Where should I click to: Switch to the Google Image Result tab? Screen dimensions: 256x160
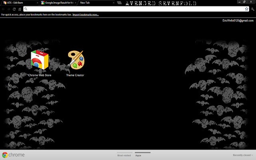(x=58, y=3)
